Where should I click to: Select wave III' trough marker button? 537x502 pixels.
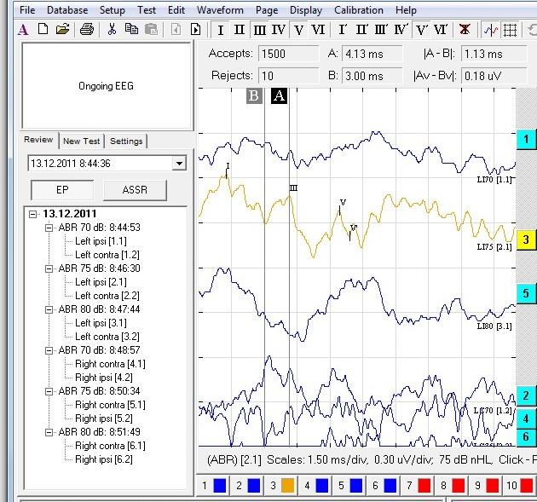(x=381, y=30)
